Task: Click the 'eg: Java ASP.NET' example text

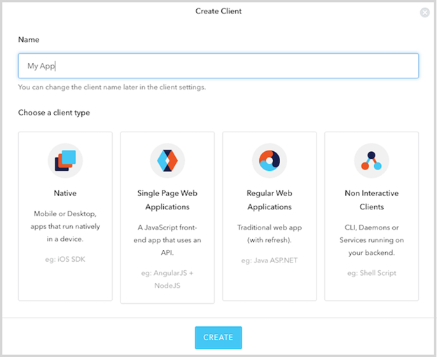Action: point(270,260)
